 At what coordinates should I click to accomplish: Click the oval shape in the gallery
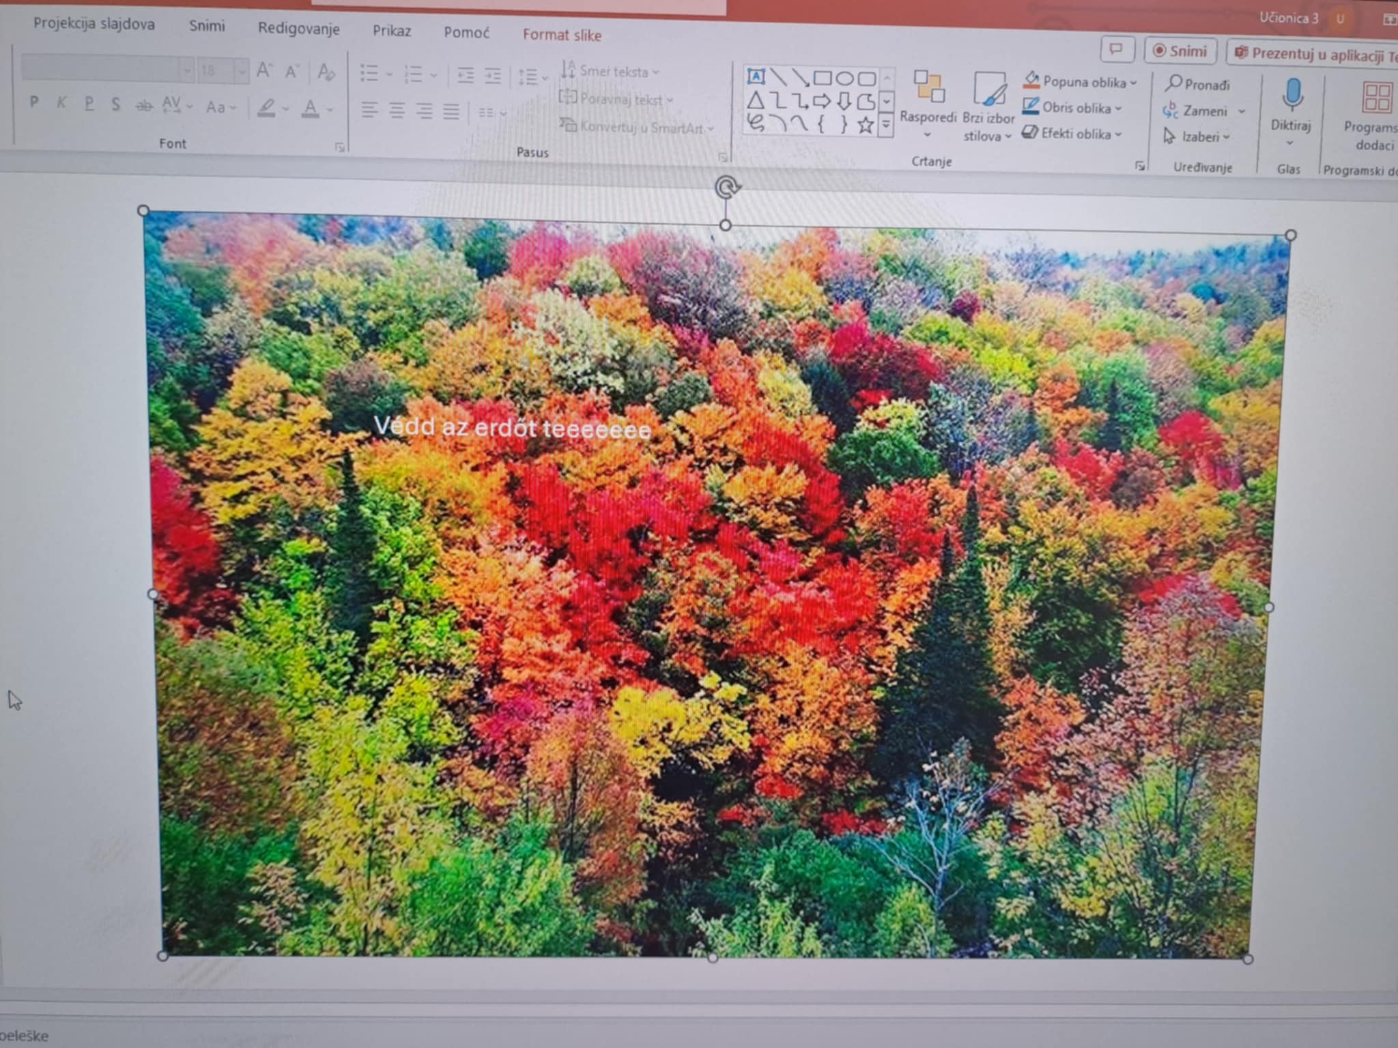click(844, 78)
